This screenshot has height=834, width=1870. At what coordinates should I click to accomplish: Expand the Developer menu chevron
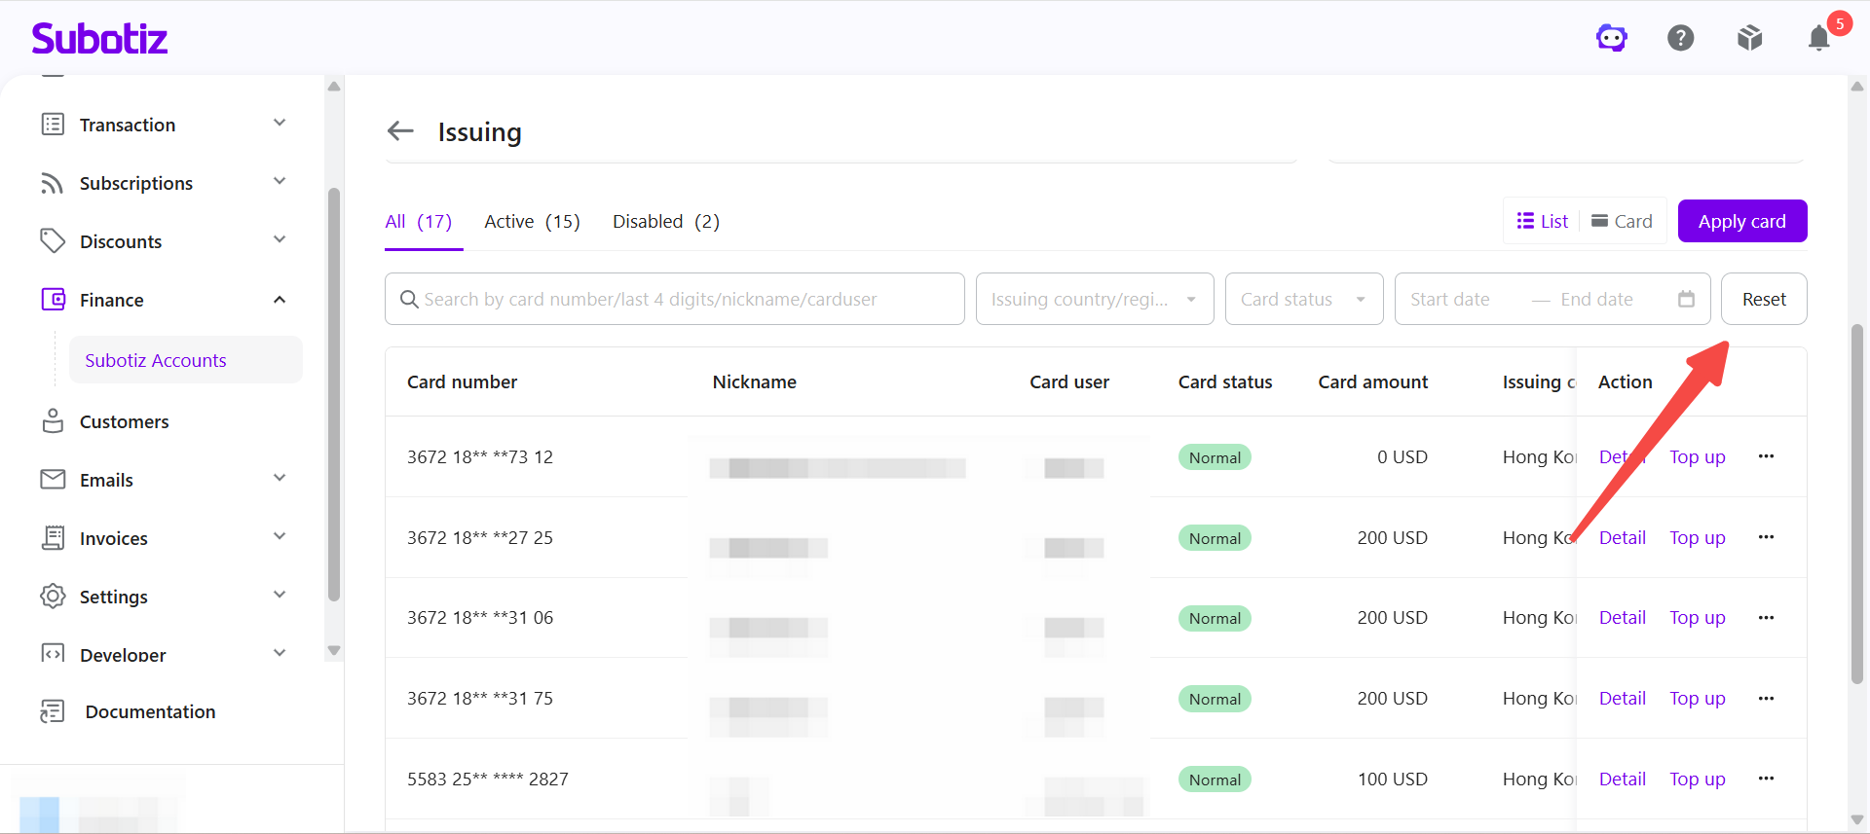pos(280,653)
